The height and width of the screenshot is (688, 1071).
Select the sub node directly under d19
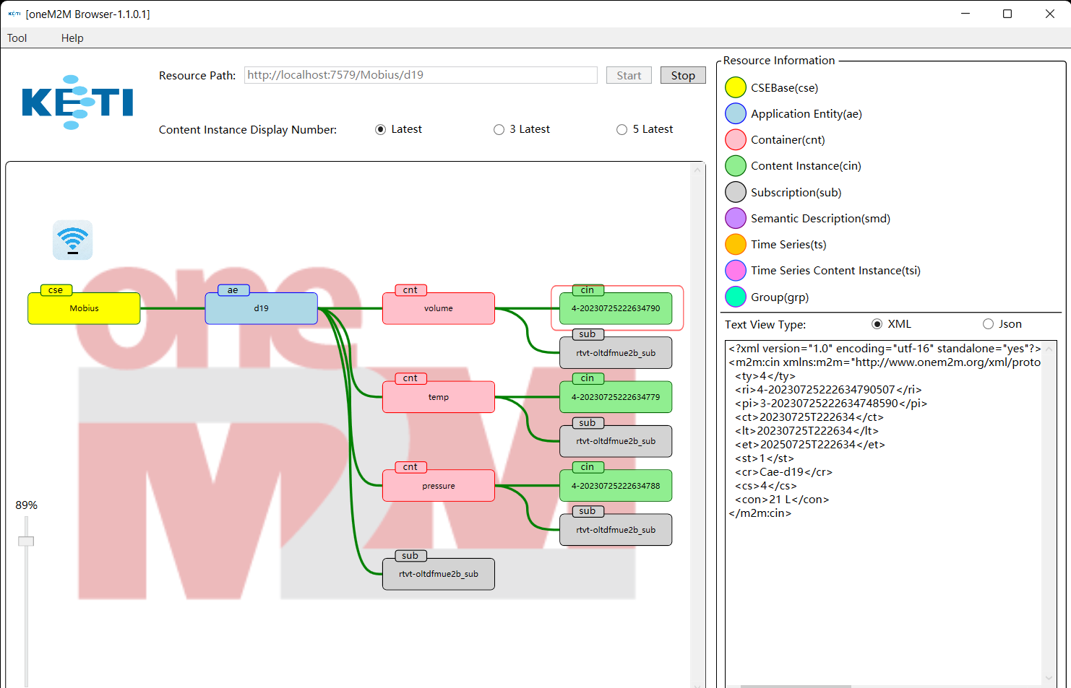(439, 574)
